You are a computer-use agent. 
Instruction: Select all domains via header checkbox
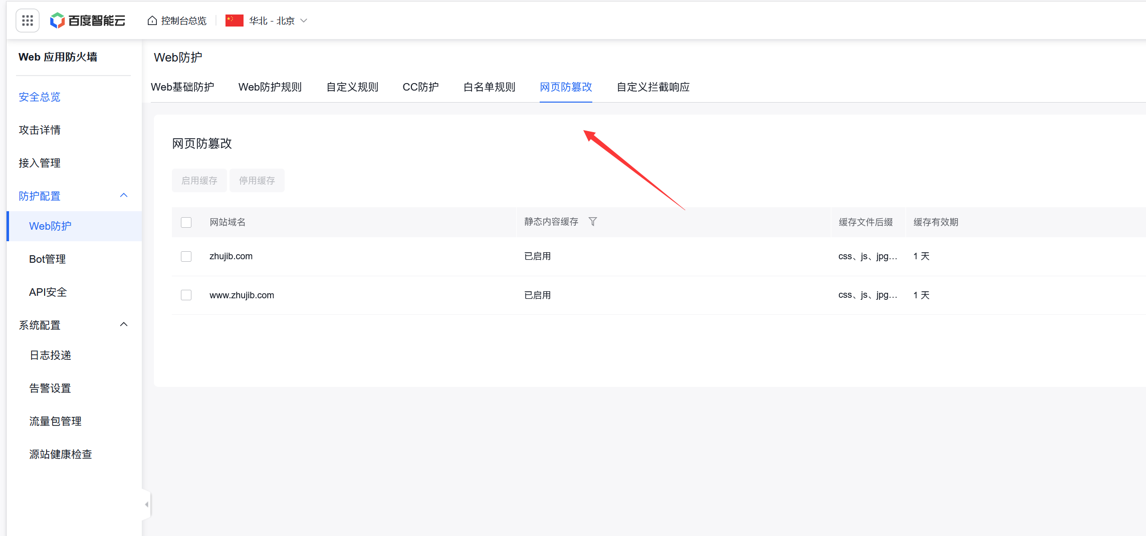tap(186, 222)
